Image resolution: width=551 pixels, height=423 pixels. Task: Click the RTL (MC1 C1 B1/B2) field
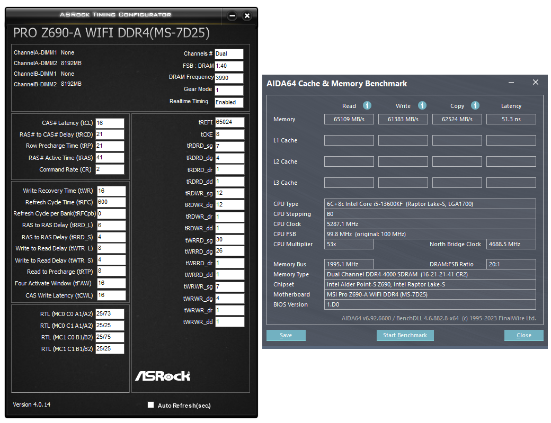tap(110, 348)
